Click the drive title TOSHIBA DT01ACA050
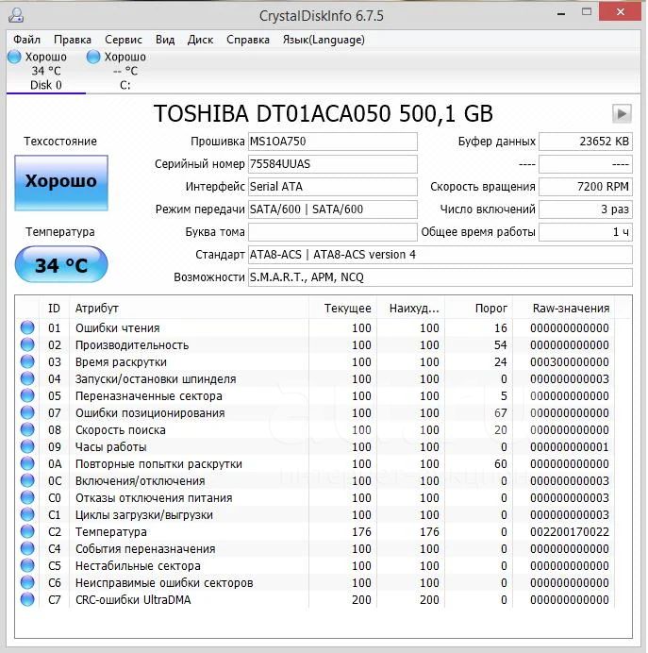The width and height of the screenshot is (648, 653). pyautogui.click(x=273, y=113)
